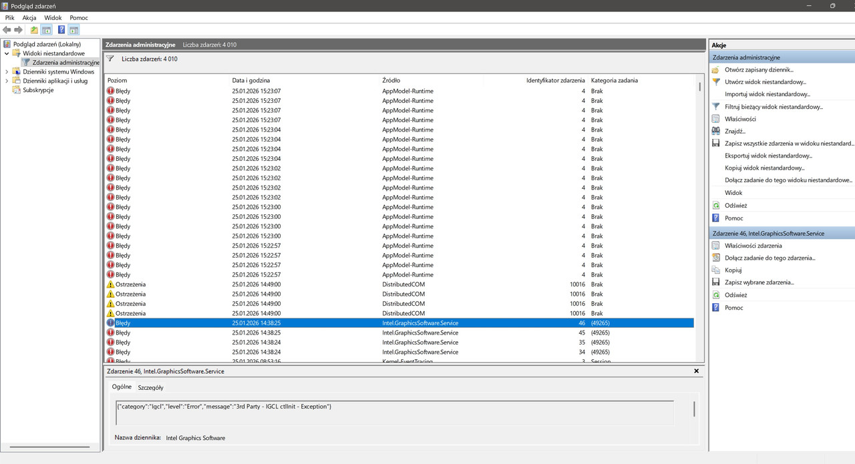The image size is (855, 464).
Task: Click the blue Help question-mark toolbar icon
Action: [61, 30]
